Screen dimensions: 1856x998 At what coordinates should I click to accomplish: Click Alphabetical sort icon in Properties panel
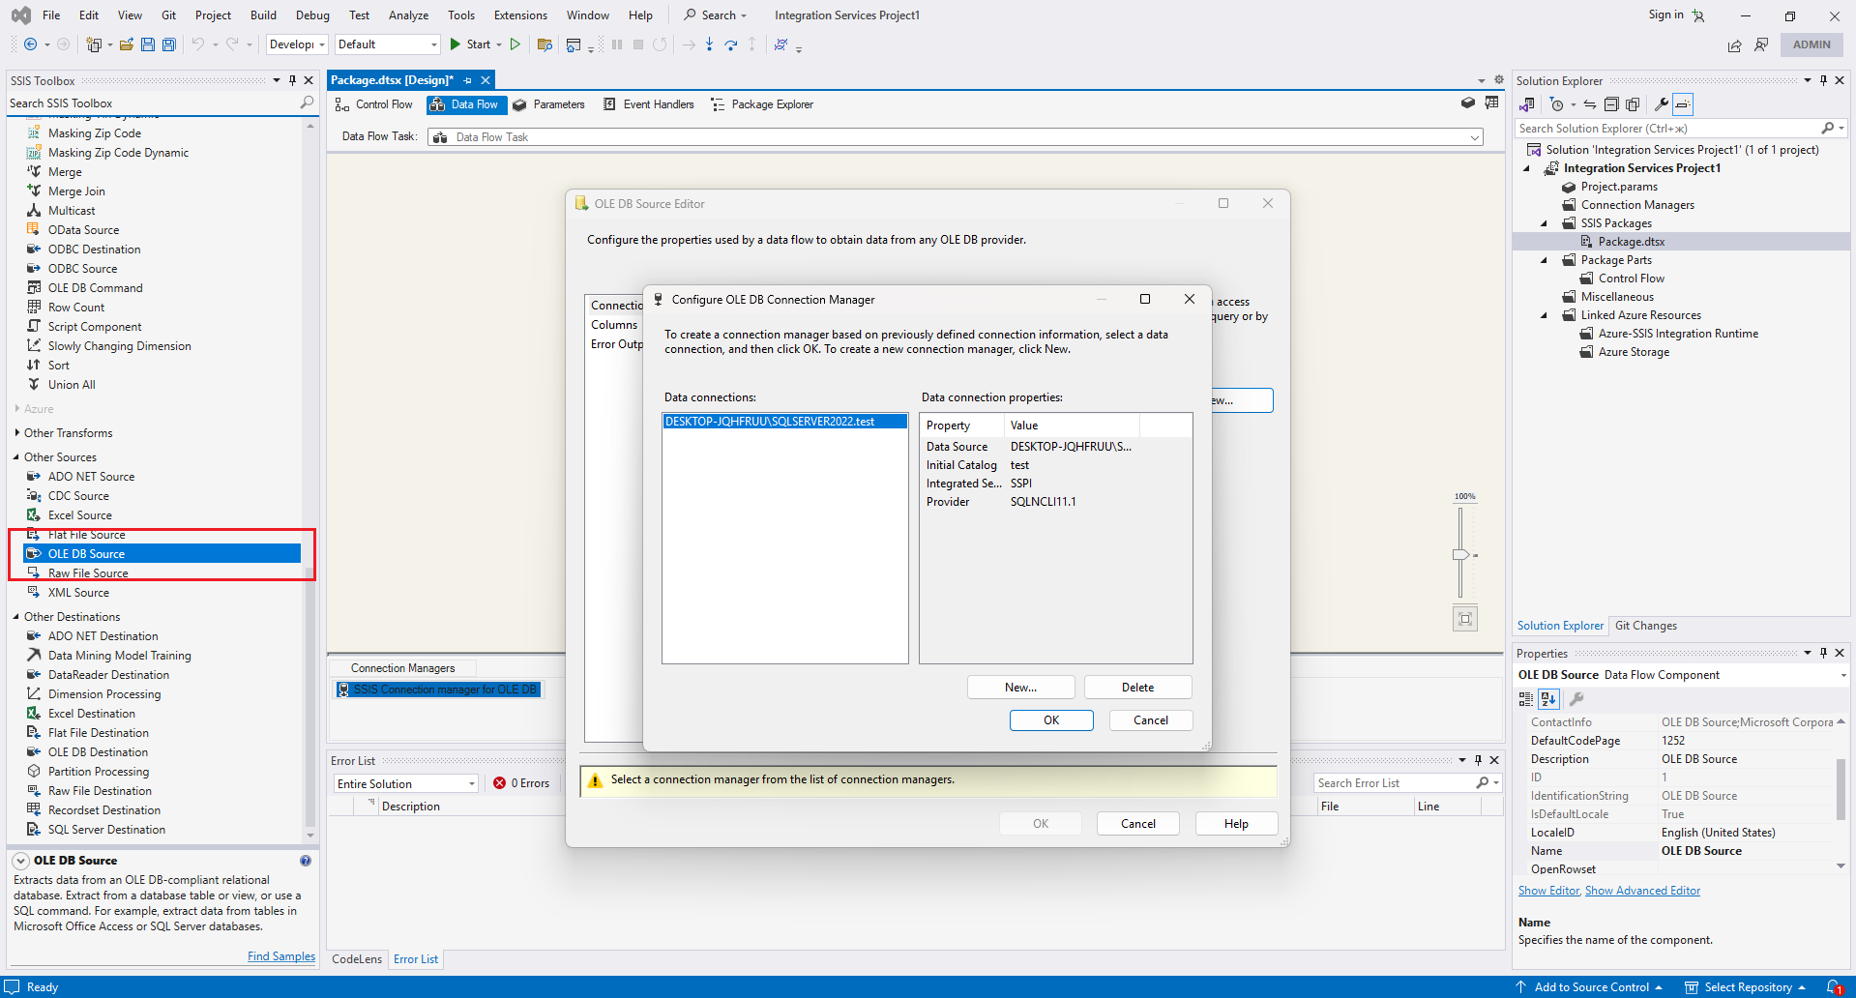(1548, 698)
